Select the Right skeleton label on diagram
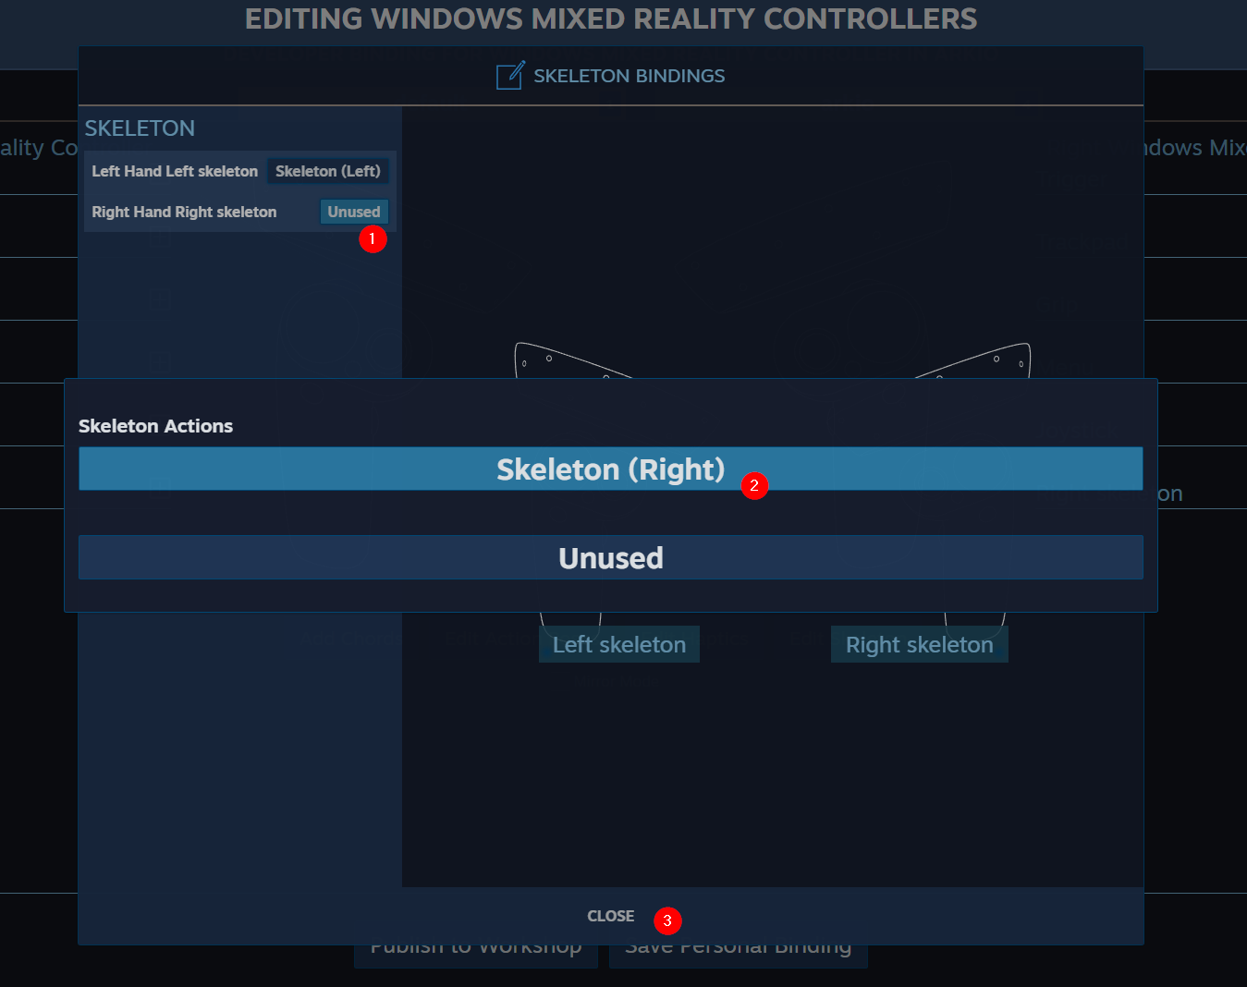Screen dimensions: 1247x987 point(919,645)
